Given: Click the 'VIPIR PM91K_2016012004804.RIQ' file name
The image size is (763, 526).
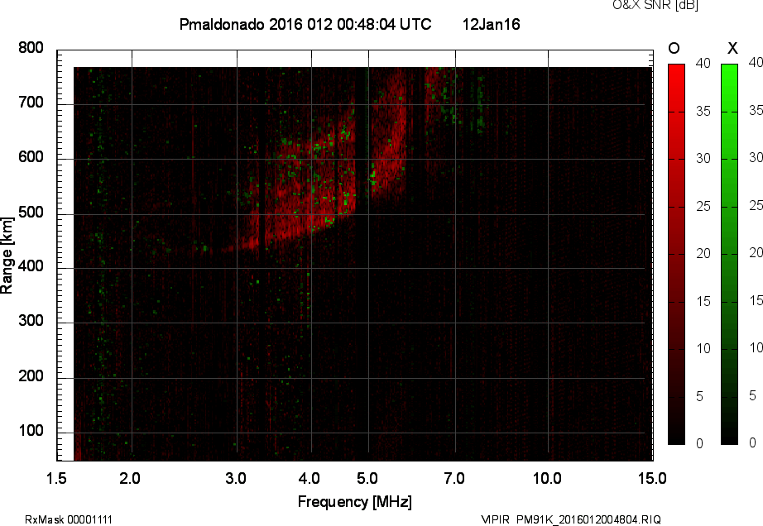Looking at the screenshot, I should tap(571, 519).
